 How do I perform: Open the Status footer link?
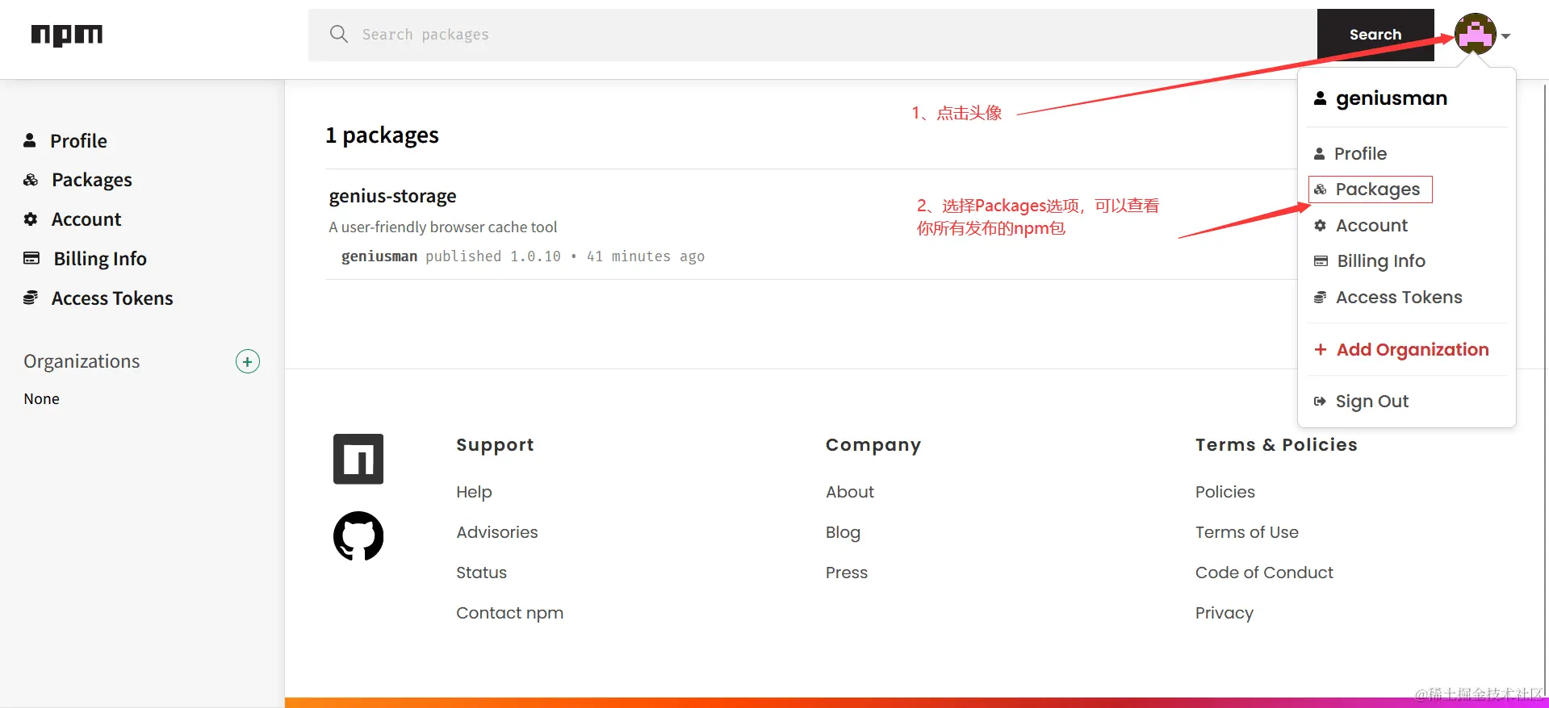click(x=481, y=573)
